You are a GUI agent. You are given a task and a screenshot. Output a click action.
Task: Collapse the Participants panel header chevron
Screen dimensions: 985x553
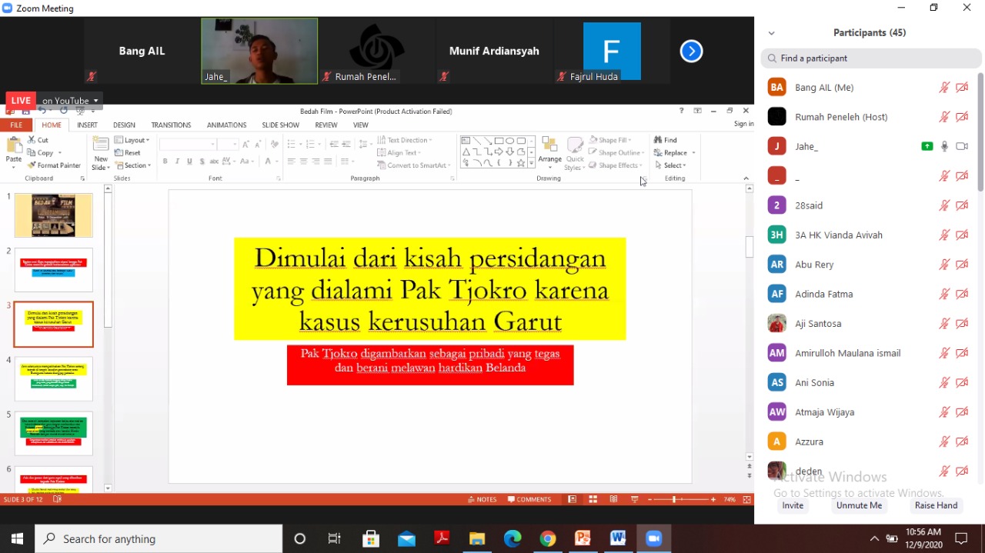(771, 32)
